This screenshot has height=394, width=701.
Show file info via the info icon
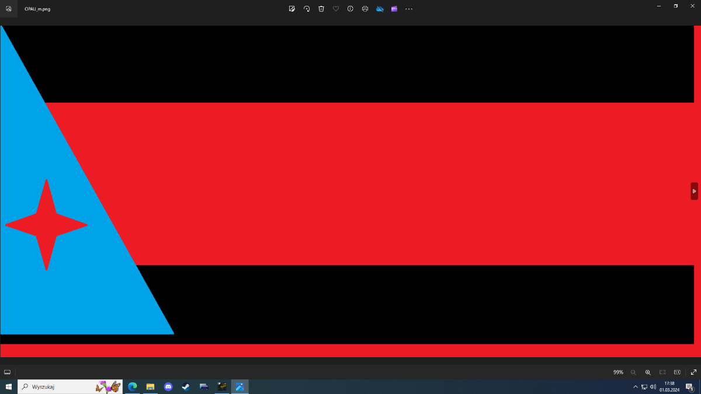(350, 9)
